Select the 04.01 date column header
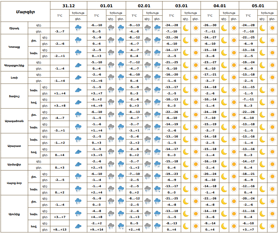 point(220,6)
